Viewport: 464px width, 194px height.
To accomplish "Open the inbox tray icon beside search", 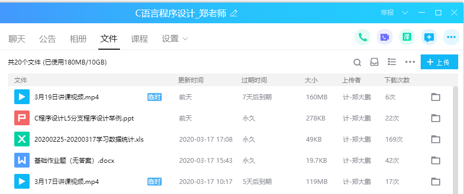I will coord(374,62).
